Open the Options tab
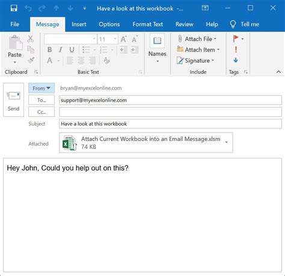Screen dimensions: 285x276 [109, 24]
